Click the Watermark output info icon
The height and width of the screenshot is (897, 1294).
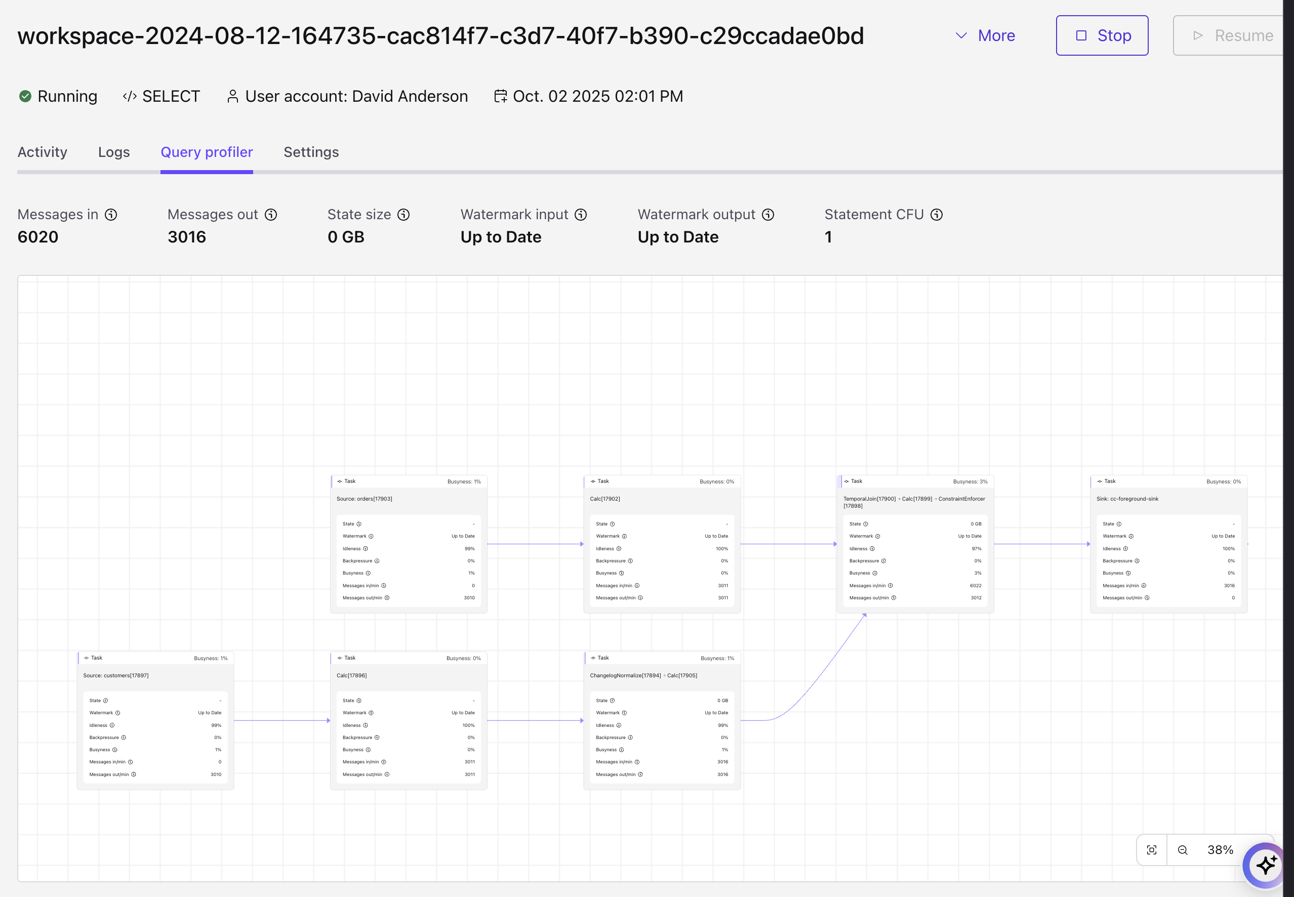(768, 215)
